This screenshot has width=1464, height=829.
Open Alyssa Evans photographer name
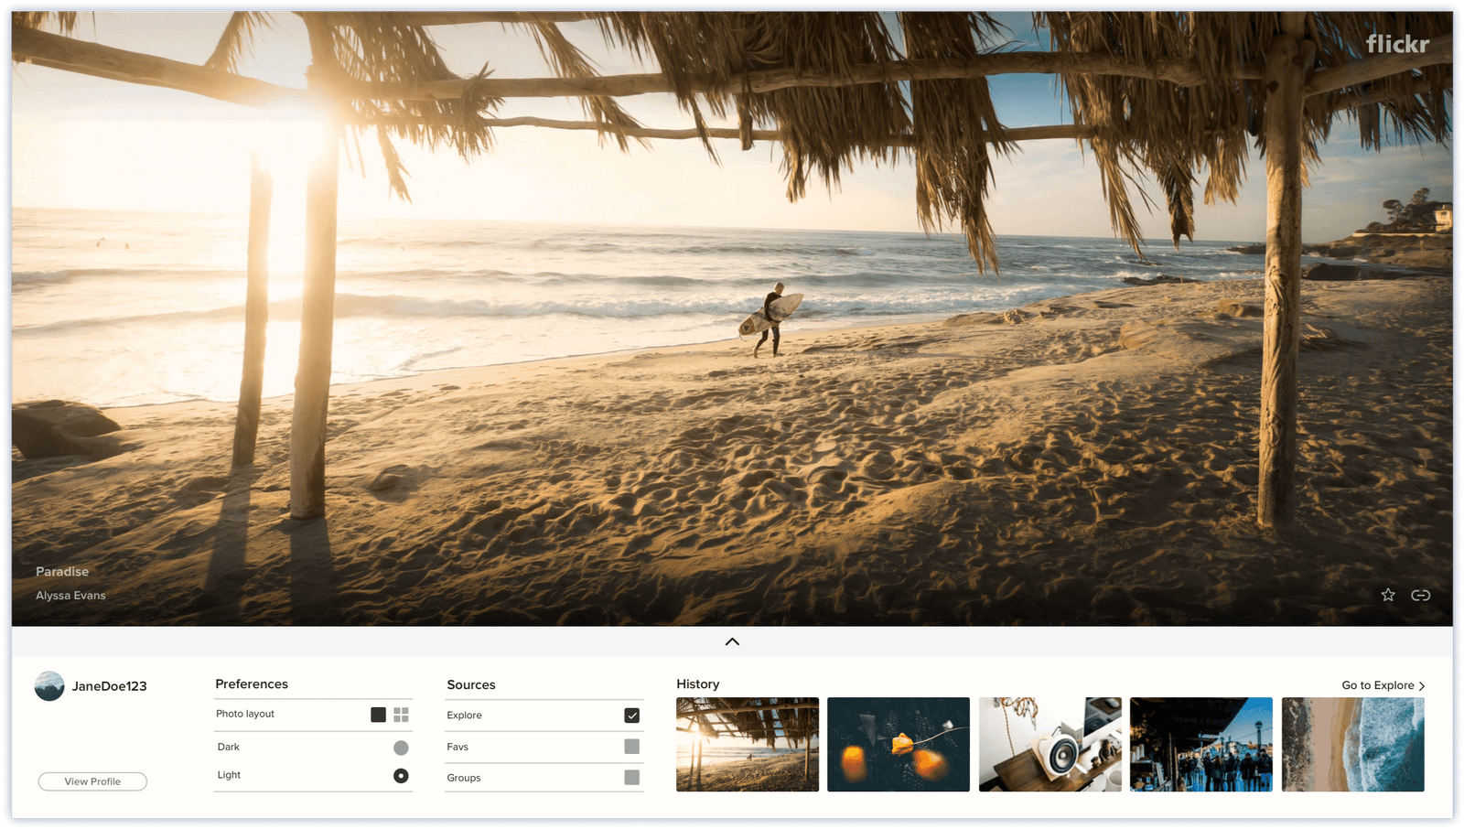click(x=70, y=595)
